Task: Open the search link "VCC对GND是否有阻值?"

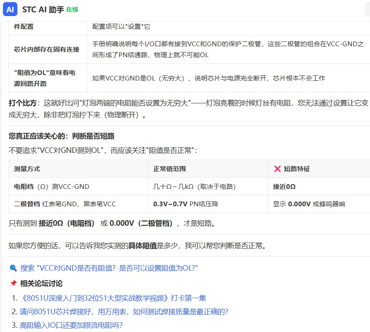Action: (109, 268)
